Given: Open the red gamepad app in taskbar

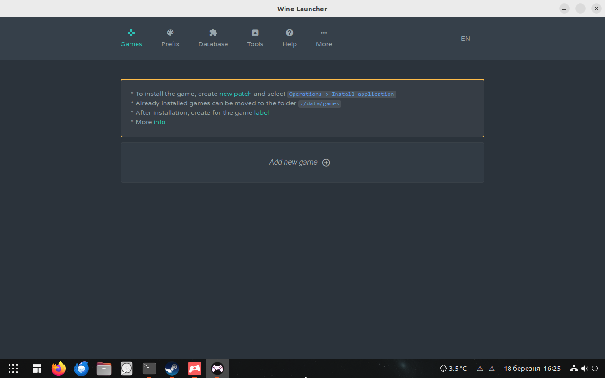Looking at the screenshot, I should tap(195, 369).
